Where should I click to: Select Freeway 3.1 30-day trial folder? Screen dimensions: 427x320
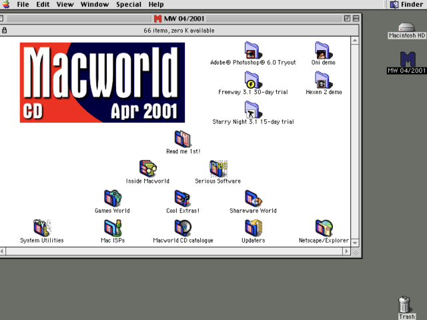click(x=253, y=80)
